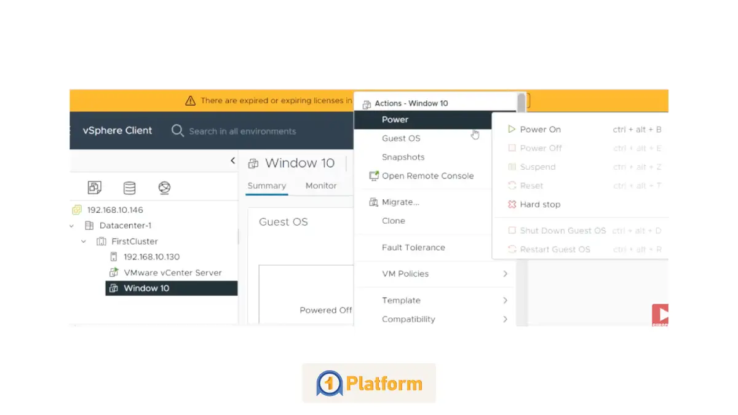Open the Networking inventory view icon
738x415 pixels.
pyautogui.click(x=164, y=188)
